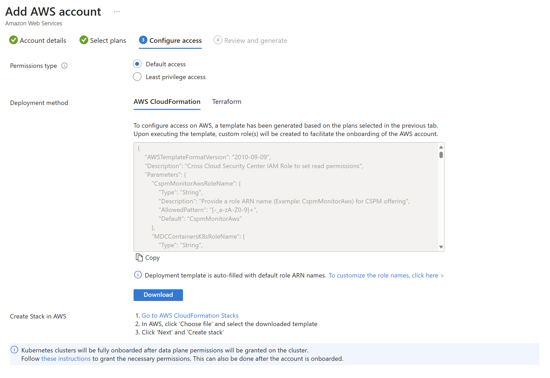Click the Configure access step number icon

click(143, 40)
